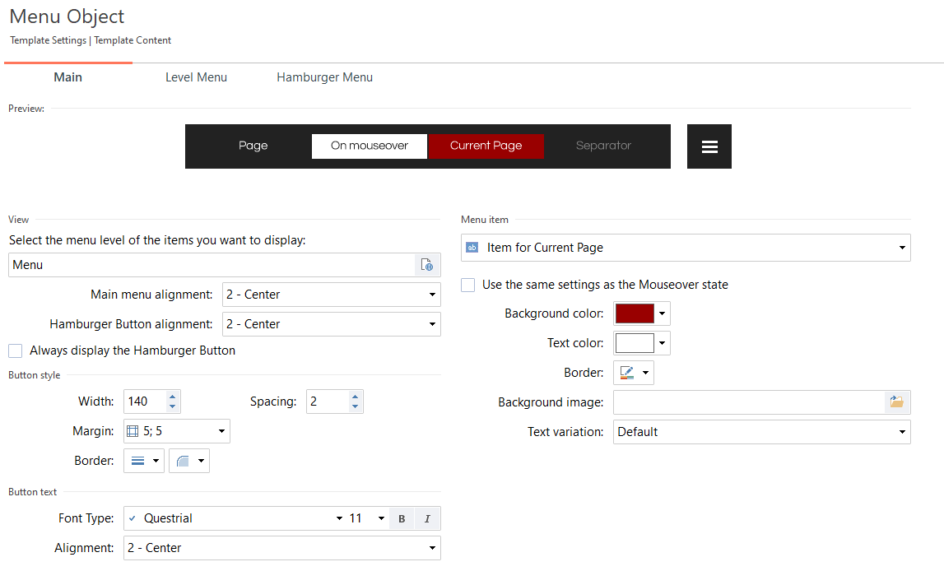Screen dimensions: 944x571
Task: Expand the Text color picker arrow
Action: pos(663,343)
